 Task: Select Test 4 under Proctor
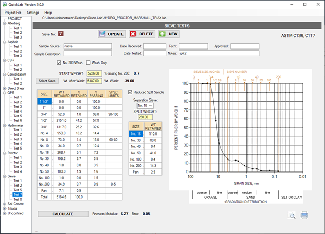click(x=18, y=171)
